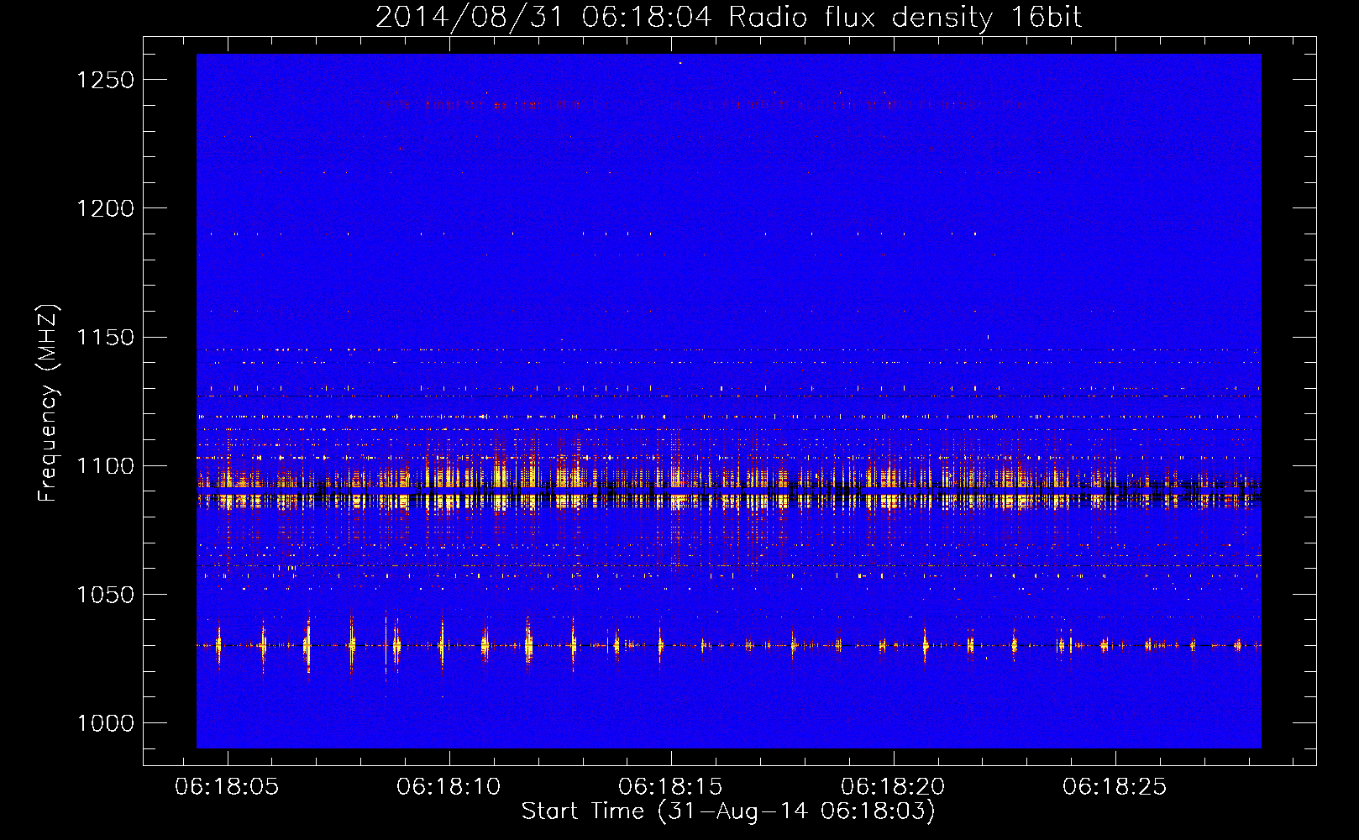Click the 1050 frequency tick label

pyautogui.click(x=105, y=595)
